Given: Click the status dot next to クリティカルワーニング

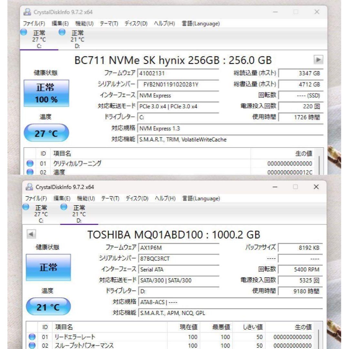Looking at the screenshot, I should point(30,164).
